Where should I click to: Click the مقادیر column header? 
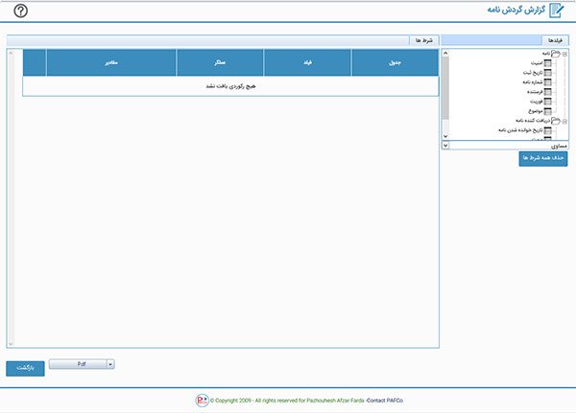pos(111,62)
